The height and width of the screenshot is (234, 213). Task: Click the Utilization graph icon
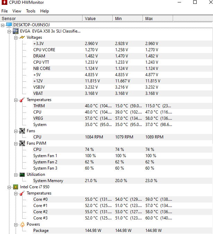22,174
